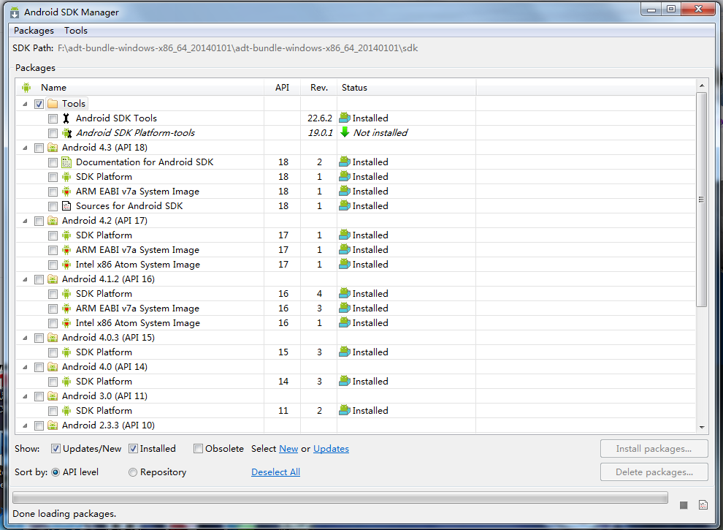Click the Documentation for Android SDK icon
The width and height of the screenshot is (723, 530).
[66, 162]
